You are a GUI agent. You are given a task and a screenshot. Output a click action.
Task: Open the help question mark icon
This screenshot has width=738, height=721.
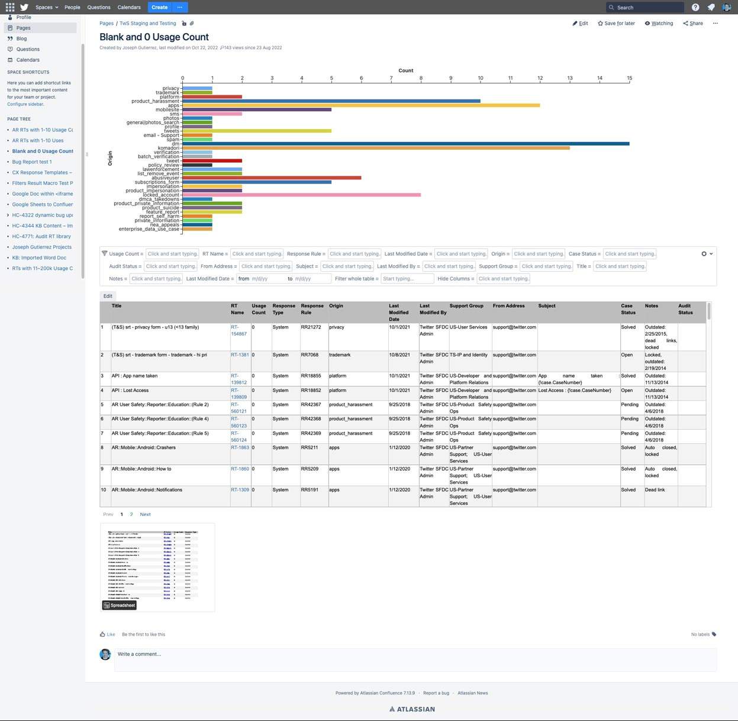tap(695, 7)
